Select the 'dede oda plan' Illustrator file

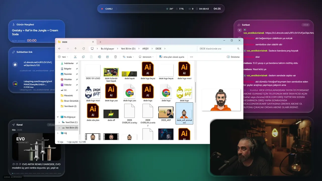coord(93,112)
